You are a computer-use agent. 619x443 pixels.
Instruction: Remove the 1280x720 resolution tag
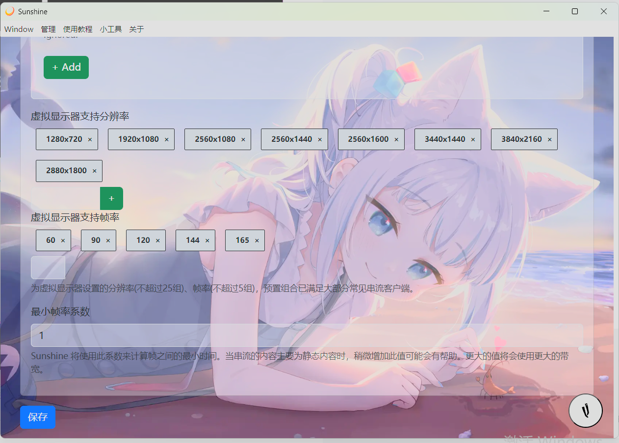click(90, 140)
